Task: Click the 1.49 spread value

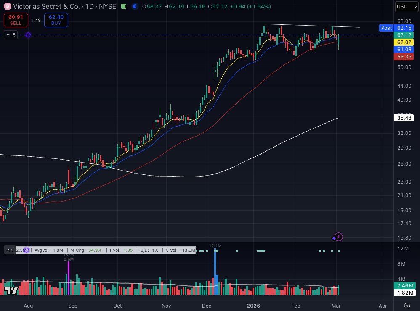Action: click(36, 20)
